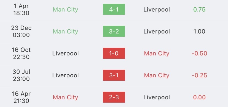The height and width of the screenshot is (107, 228).
Task: Select Liverpool in 16 Oct match
Action: [x=66, y=54]
